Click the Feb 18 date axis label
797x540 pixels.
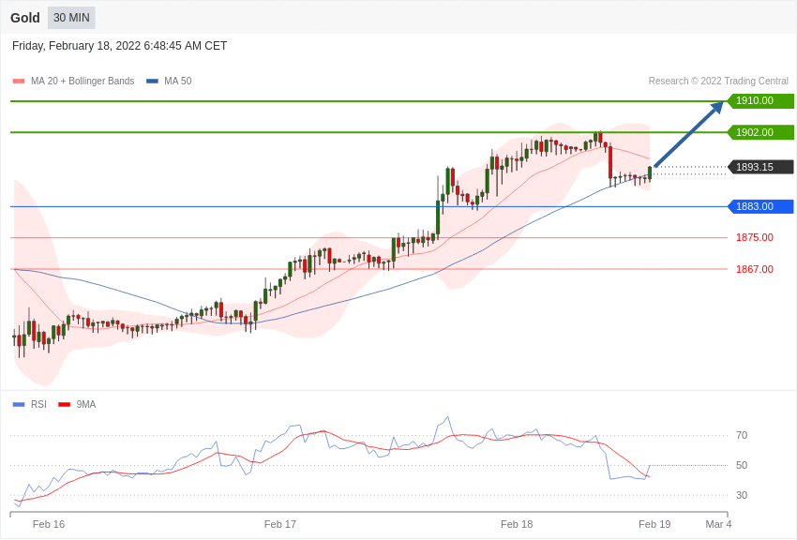pyautogui.click(x=517, y=524)
